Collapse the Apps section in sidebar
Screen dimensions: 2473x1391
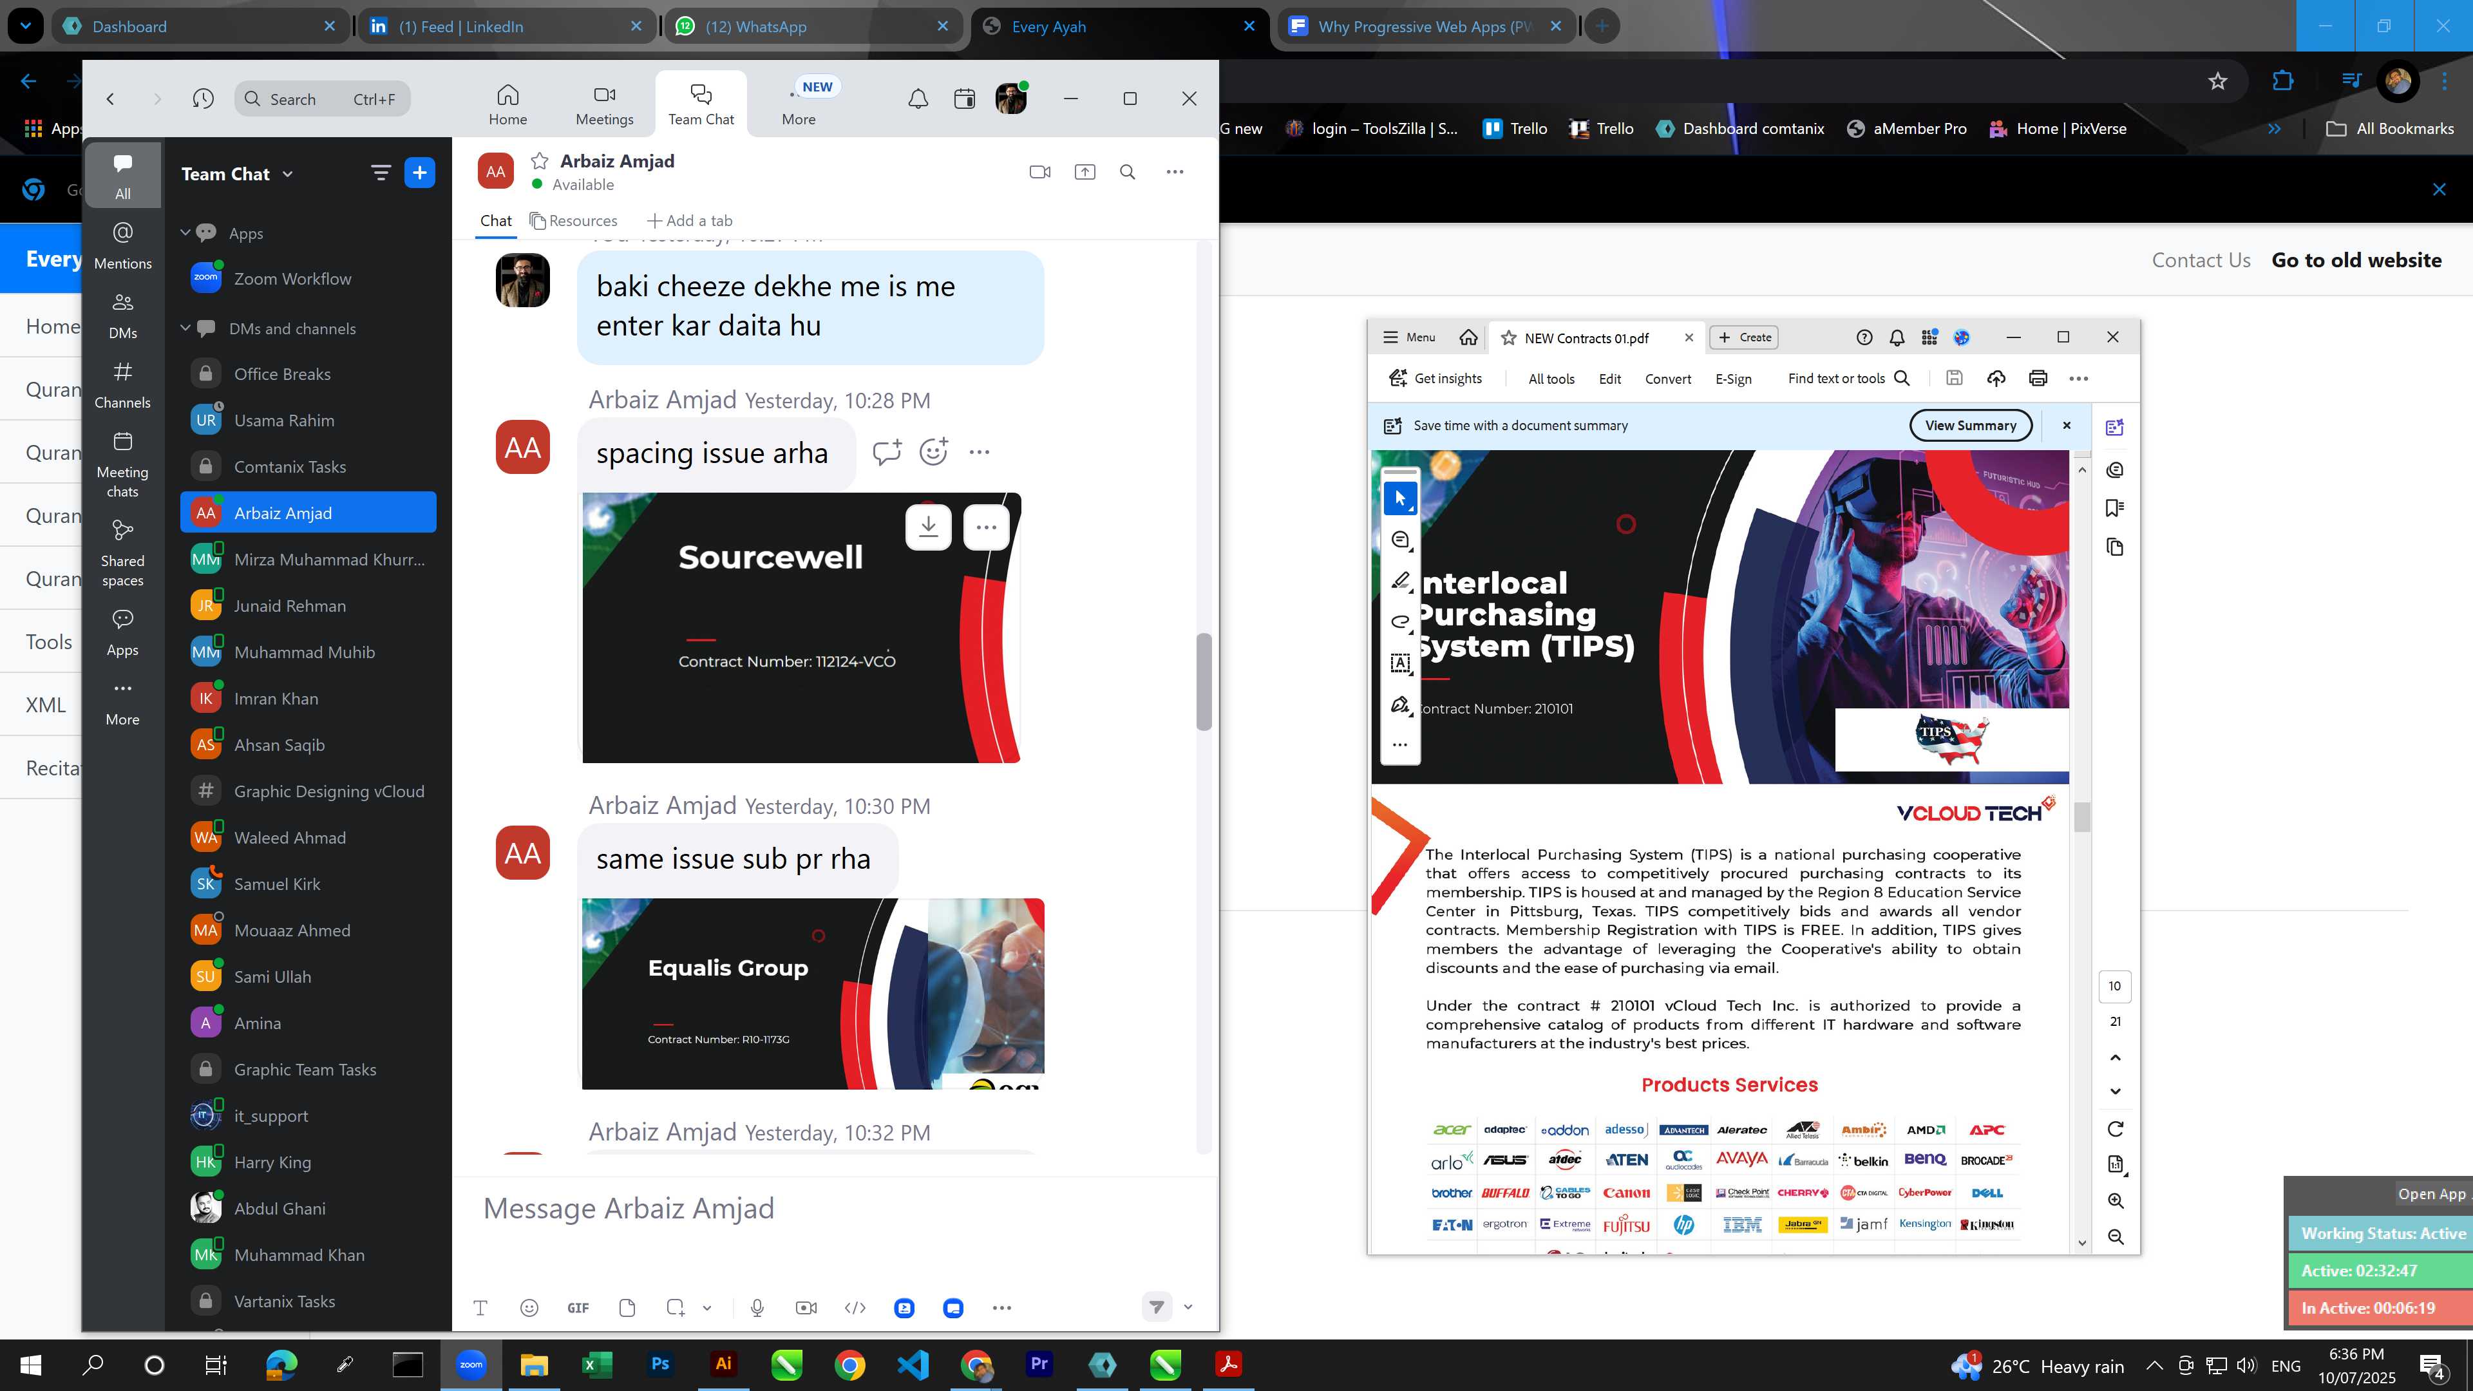click(185, 232)
